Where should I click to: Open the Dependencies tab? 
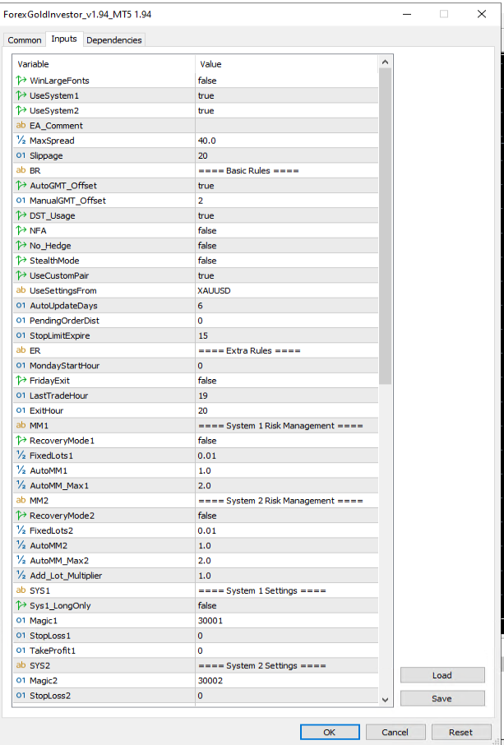pos(114,40)
